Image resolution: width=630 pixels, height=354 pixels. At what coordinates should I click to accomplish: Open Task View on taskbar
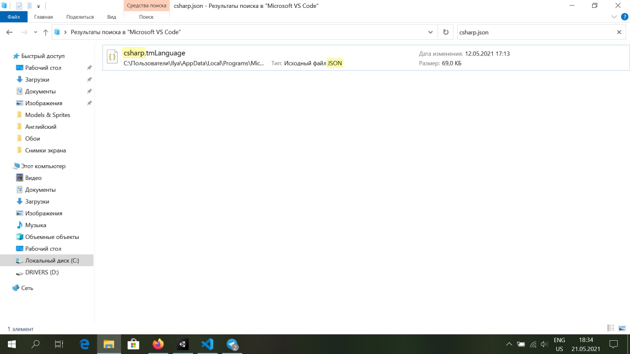(59, 344)
